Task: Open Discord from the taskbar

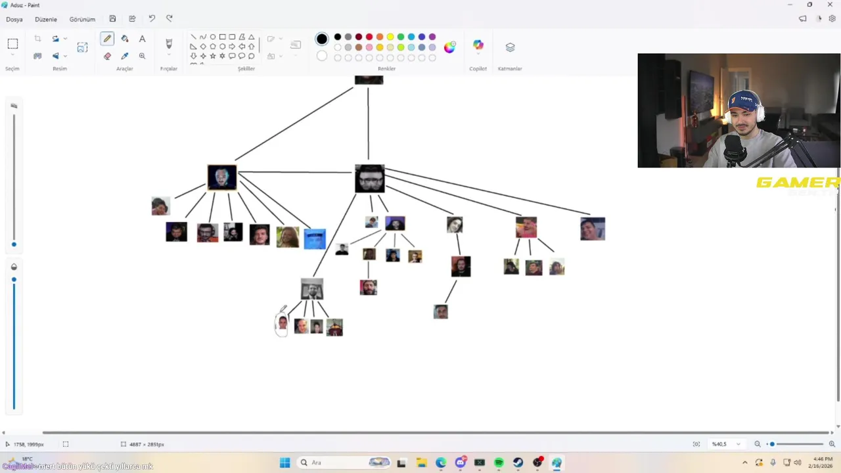Action: [x=460, y=462]
